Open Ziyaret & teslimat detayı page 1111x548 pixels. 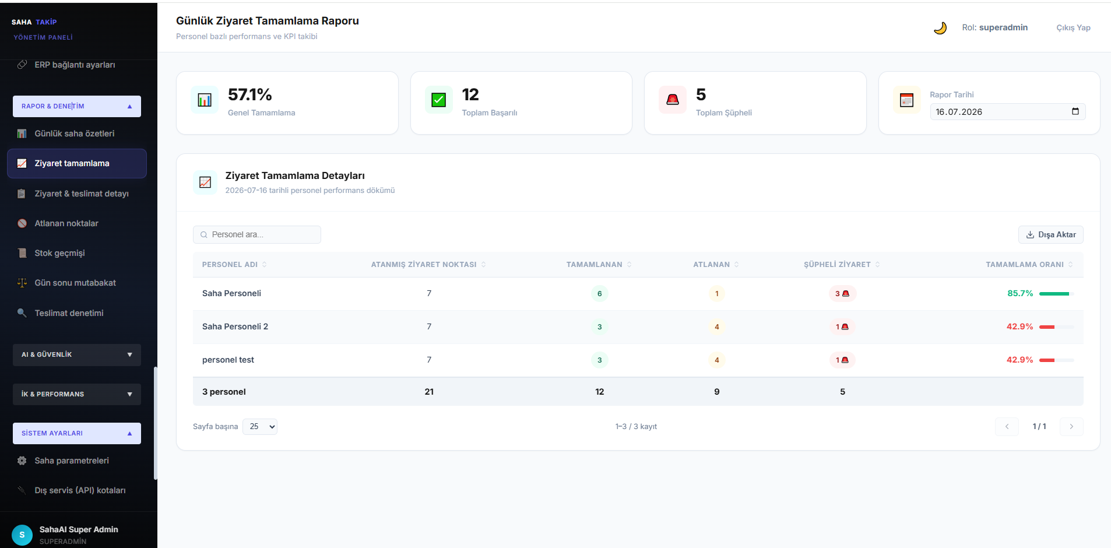tap(77, 194)
